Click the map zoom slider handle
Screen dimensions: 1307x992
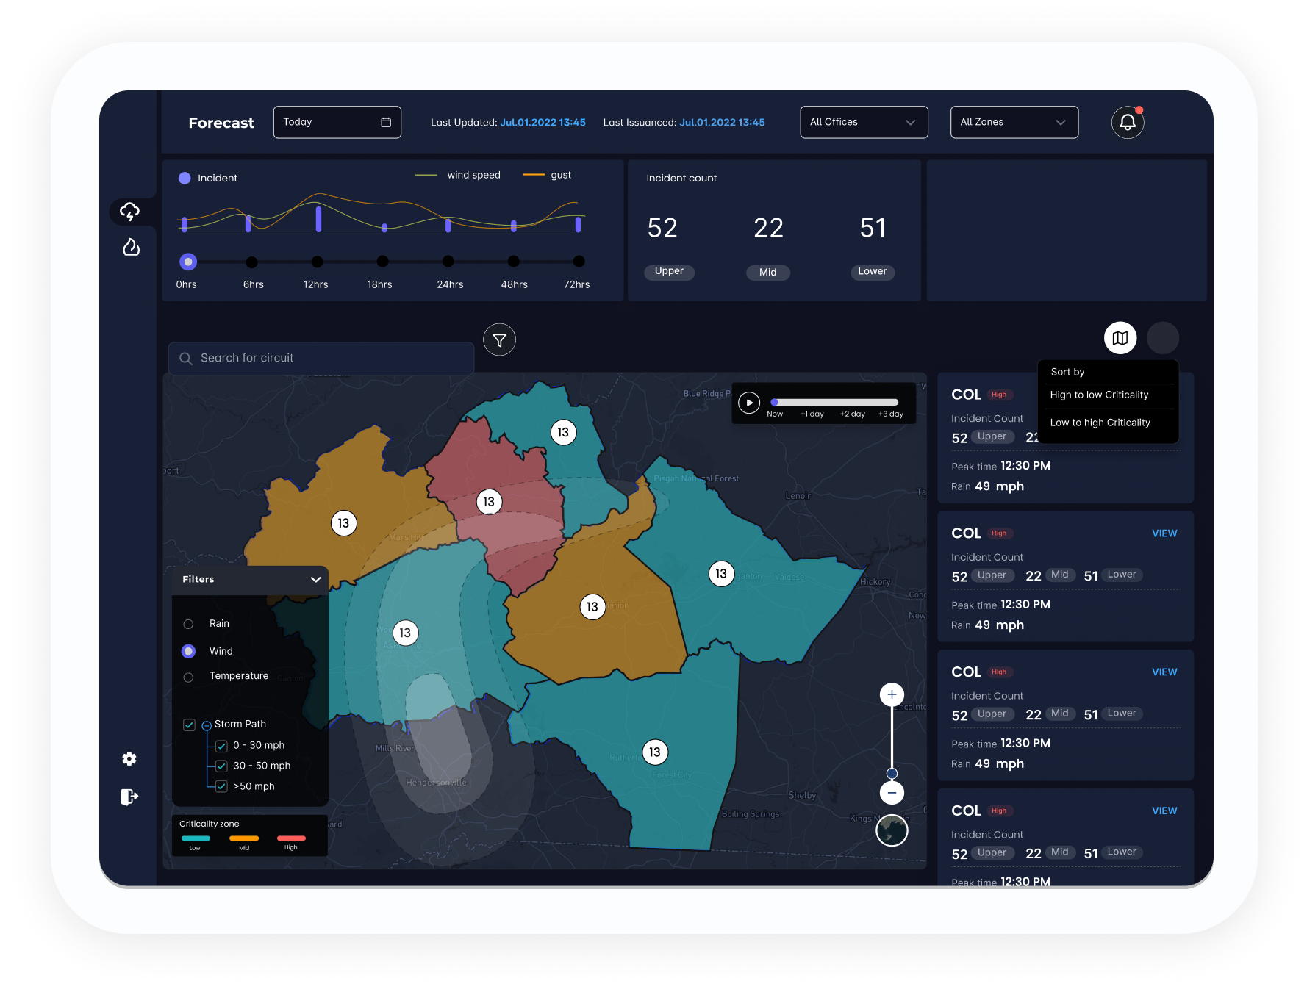(x=892, y=774)
